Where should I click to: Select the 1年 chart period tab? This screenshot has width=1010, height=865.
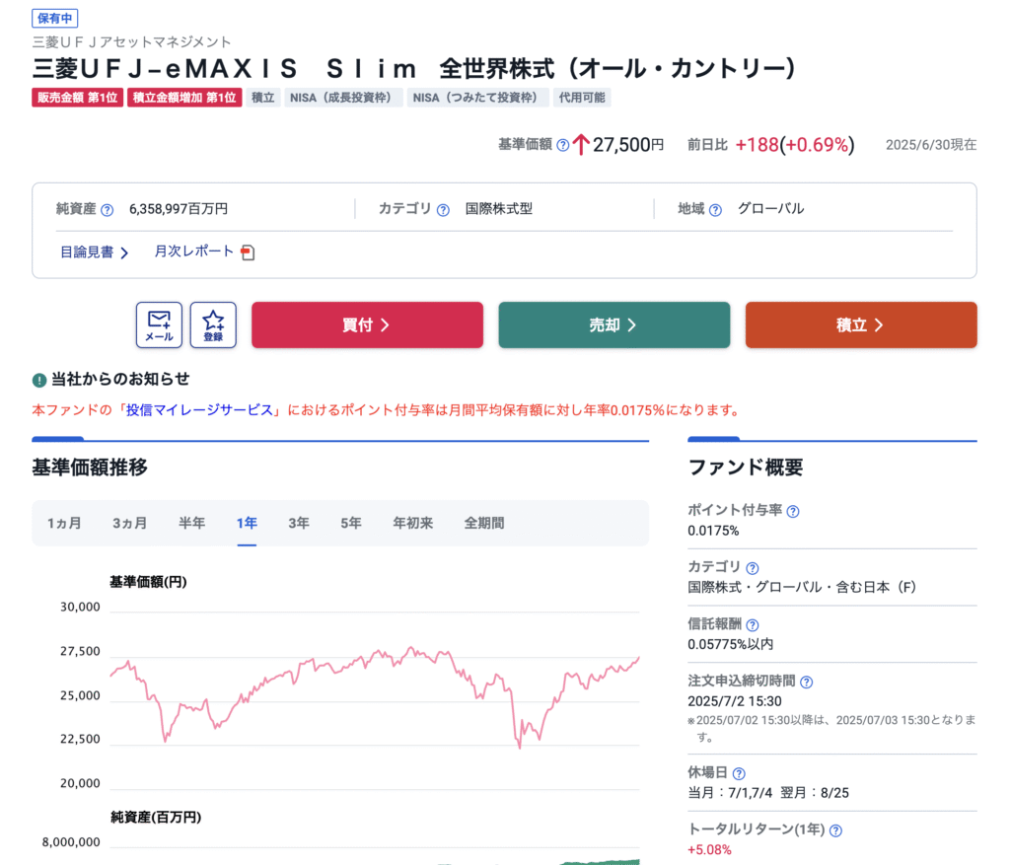pyautogui.click(x=247, y=523)
